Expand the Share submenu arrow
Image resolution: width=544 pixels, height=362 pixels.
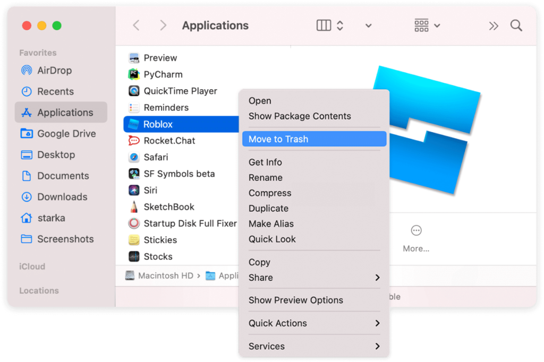pyautogui.click(x=378, y=278)
